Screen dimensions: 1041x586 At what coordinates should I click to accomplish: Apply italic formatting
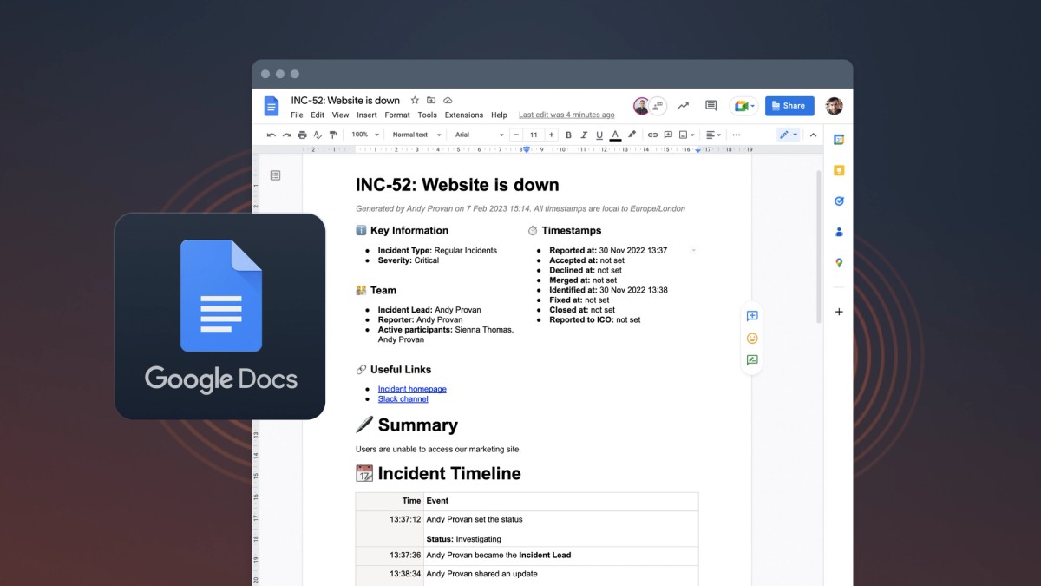pyautogui.click(x=584, y=135)
